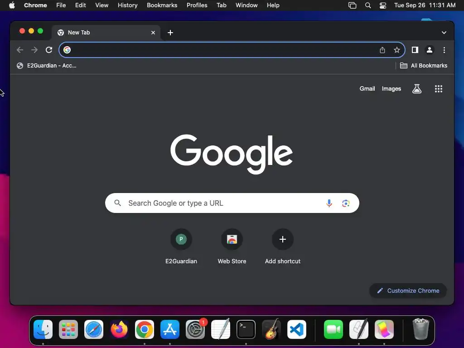The width and height of the screenshot is (464, 348).
Task: Launch Firefox from the Dock
Action: point(119,329)
